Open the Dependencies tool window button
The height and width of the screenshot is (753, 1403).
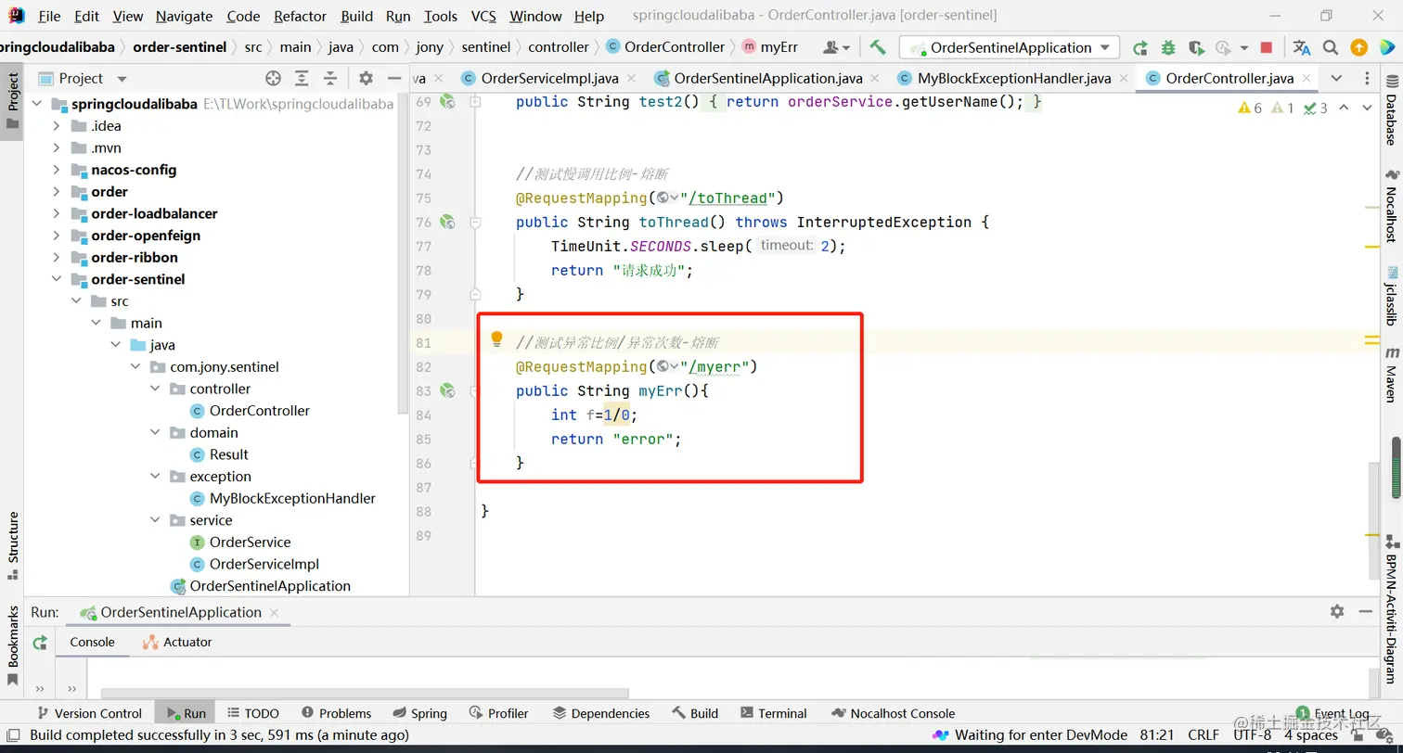600,713
